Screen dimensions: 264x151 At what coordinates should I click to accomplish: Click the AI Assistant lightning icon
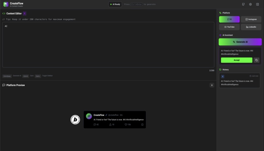pyautogui.click(x=220, y=35)
